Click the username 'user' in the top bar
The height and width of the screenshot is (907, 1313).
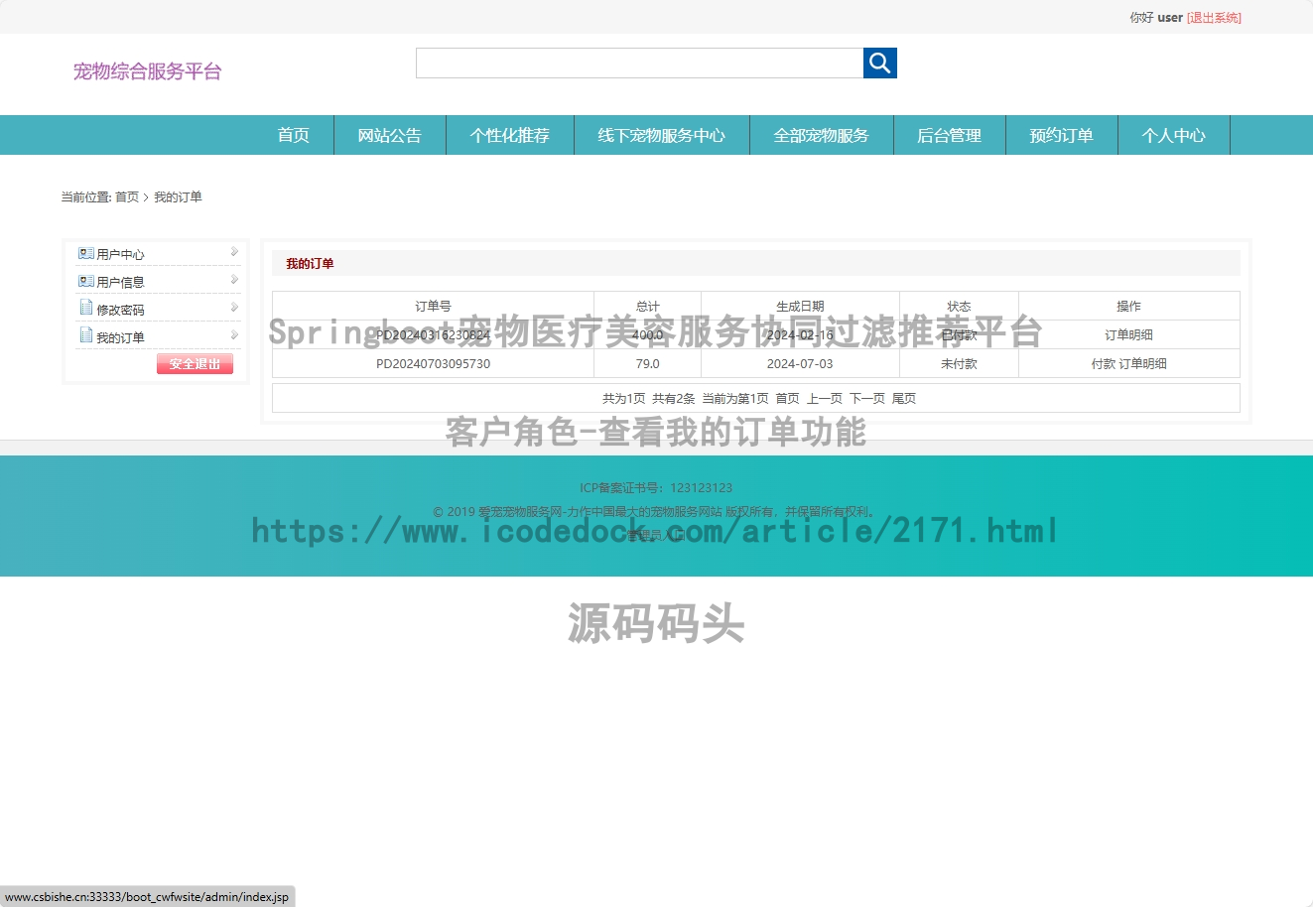click(1170, 18)
